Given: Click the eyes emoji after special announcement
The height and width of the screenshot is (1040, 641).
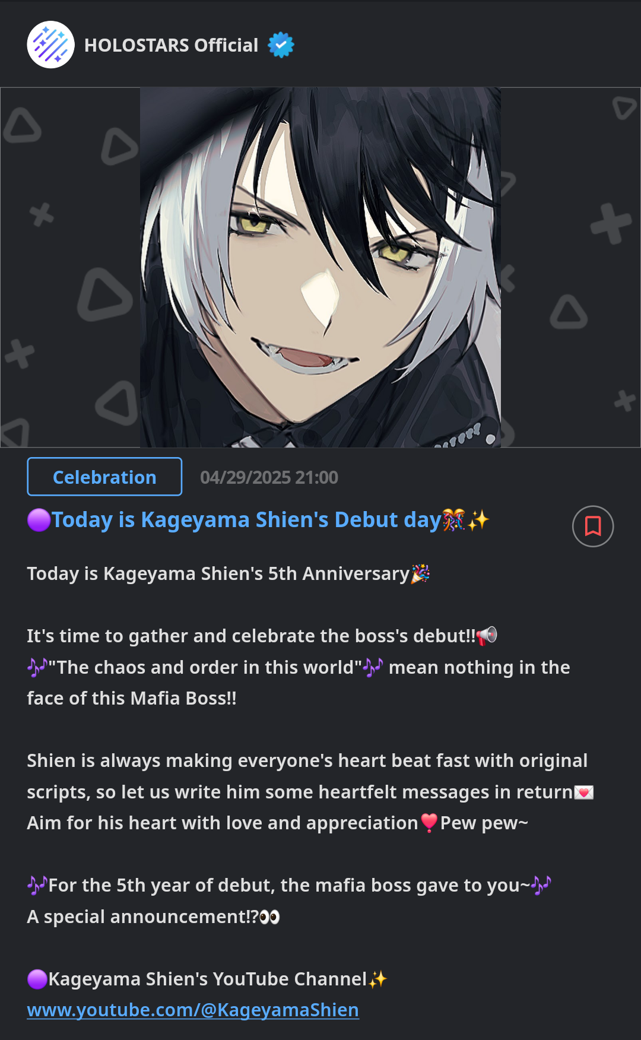Looking at the screenshot, I should (x=269, y=917).
